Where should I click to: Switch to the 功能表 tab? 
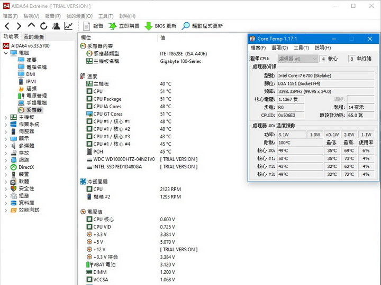coord(11,36)
